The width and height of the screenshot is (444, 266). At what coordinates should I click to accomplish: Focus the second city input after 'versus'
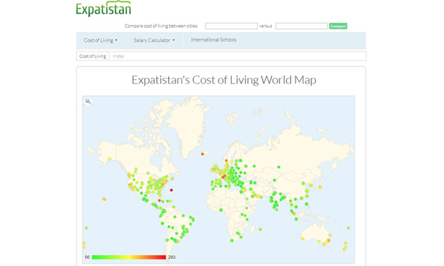(x=301, y=26)
